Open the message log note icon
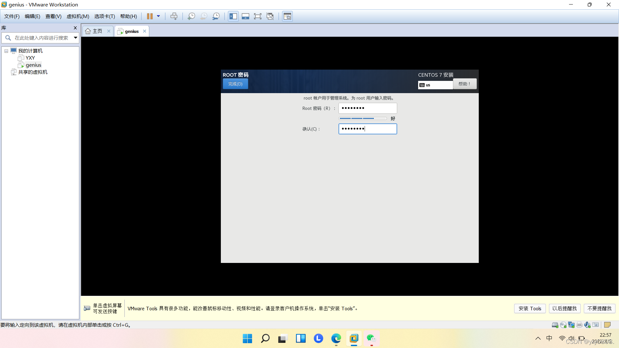 [x=607, y=325]
